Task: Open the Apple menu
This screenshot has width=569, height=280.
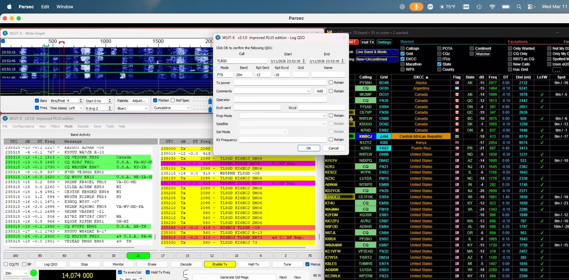Action: 10,7
